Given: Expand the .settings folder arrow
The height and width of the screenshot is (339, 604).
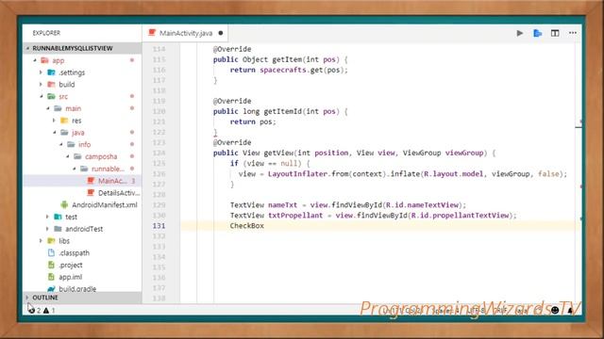Looking at the screenshot, I should pos(41,73).
